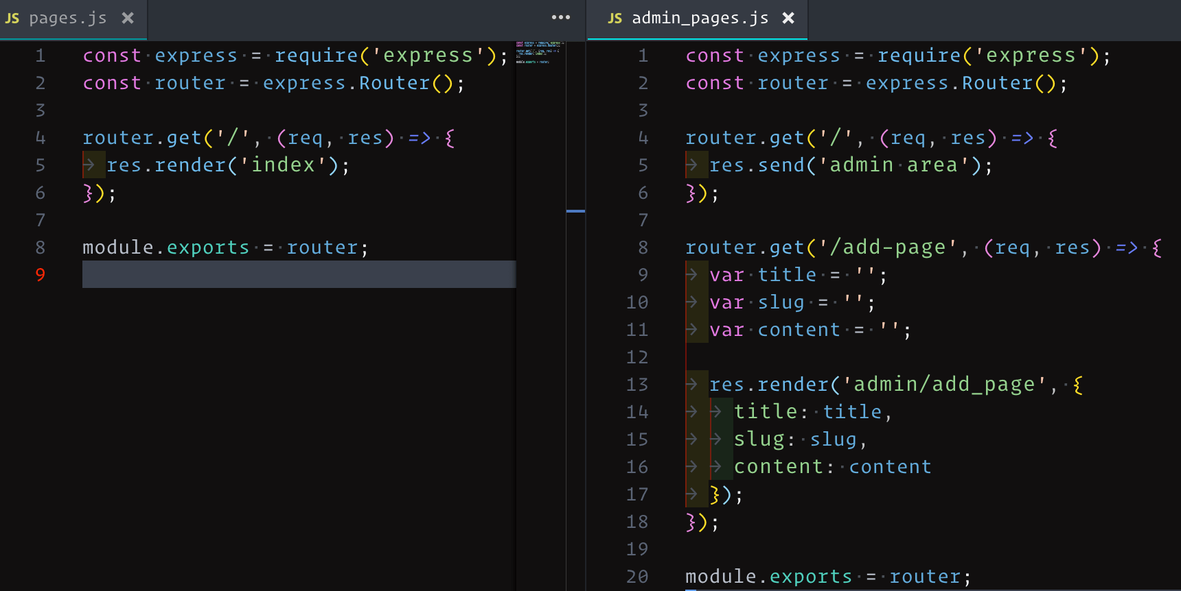This screenshot has width=1181, height=591.
Task: Click line number 8 in admin_pages.js
Action: pos(643,248)
